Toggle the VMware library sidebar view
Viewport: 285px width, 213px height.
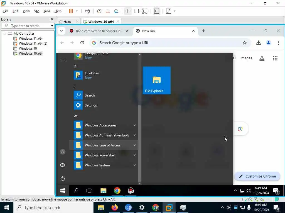coord(128,11)
